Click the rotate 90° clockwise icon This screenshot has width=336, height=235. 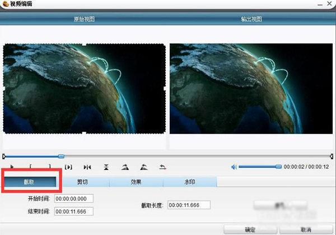pyautogui.click(x=125, y=167)
